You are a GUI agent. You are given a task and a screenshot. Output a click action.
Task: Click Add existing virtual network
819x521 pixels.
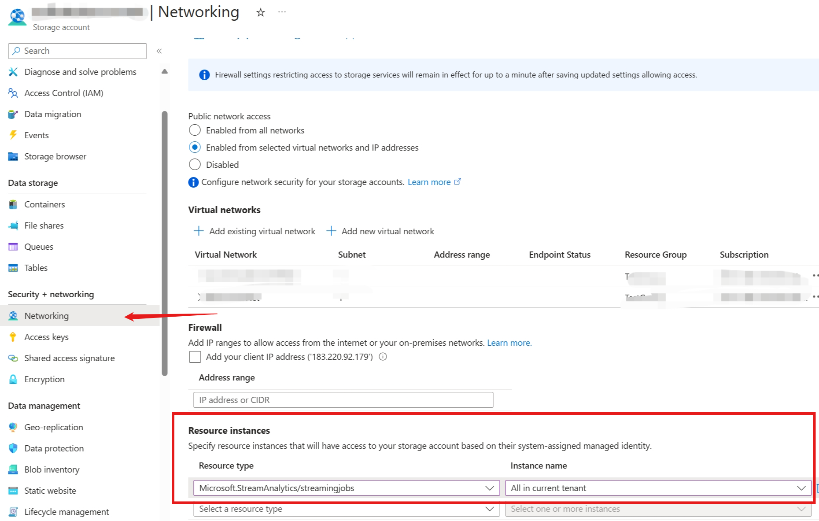coord(255,231)
